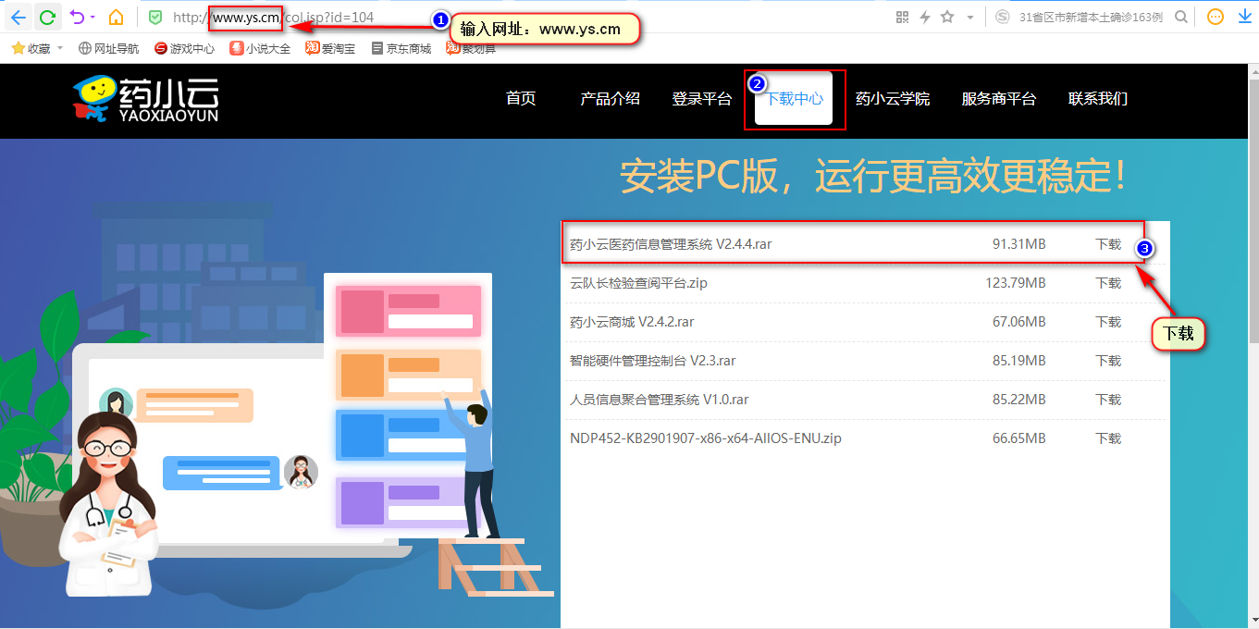Expand the undo history dropdown arrow
The height and width of the screenshot is (629, 1259).
coord(93,17)
